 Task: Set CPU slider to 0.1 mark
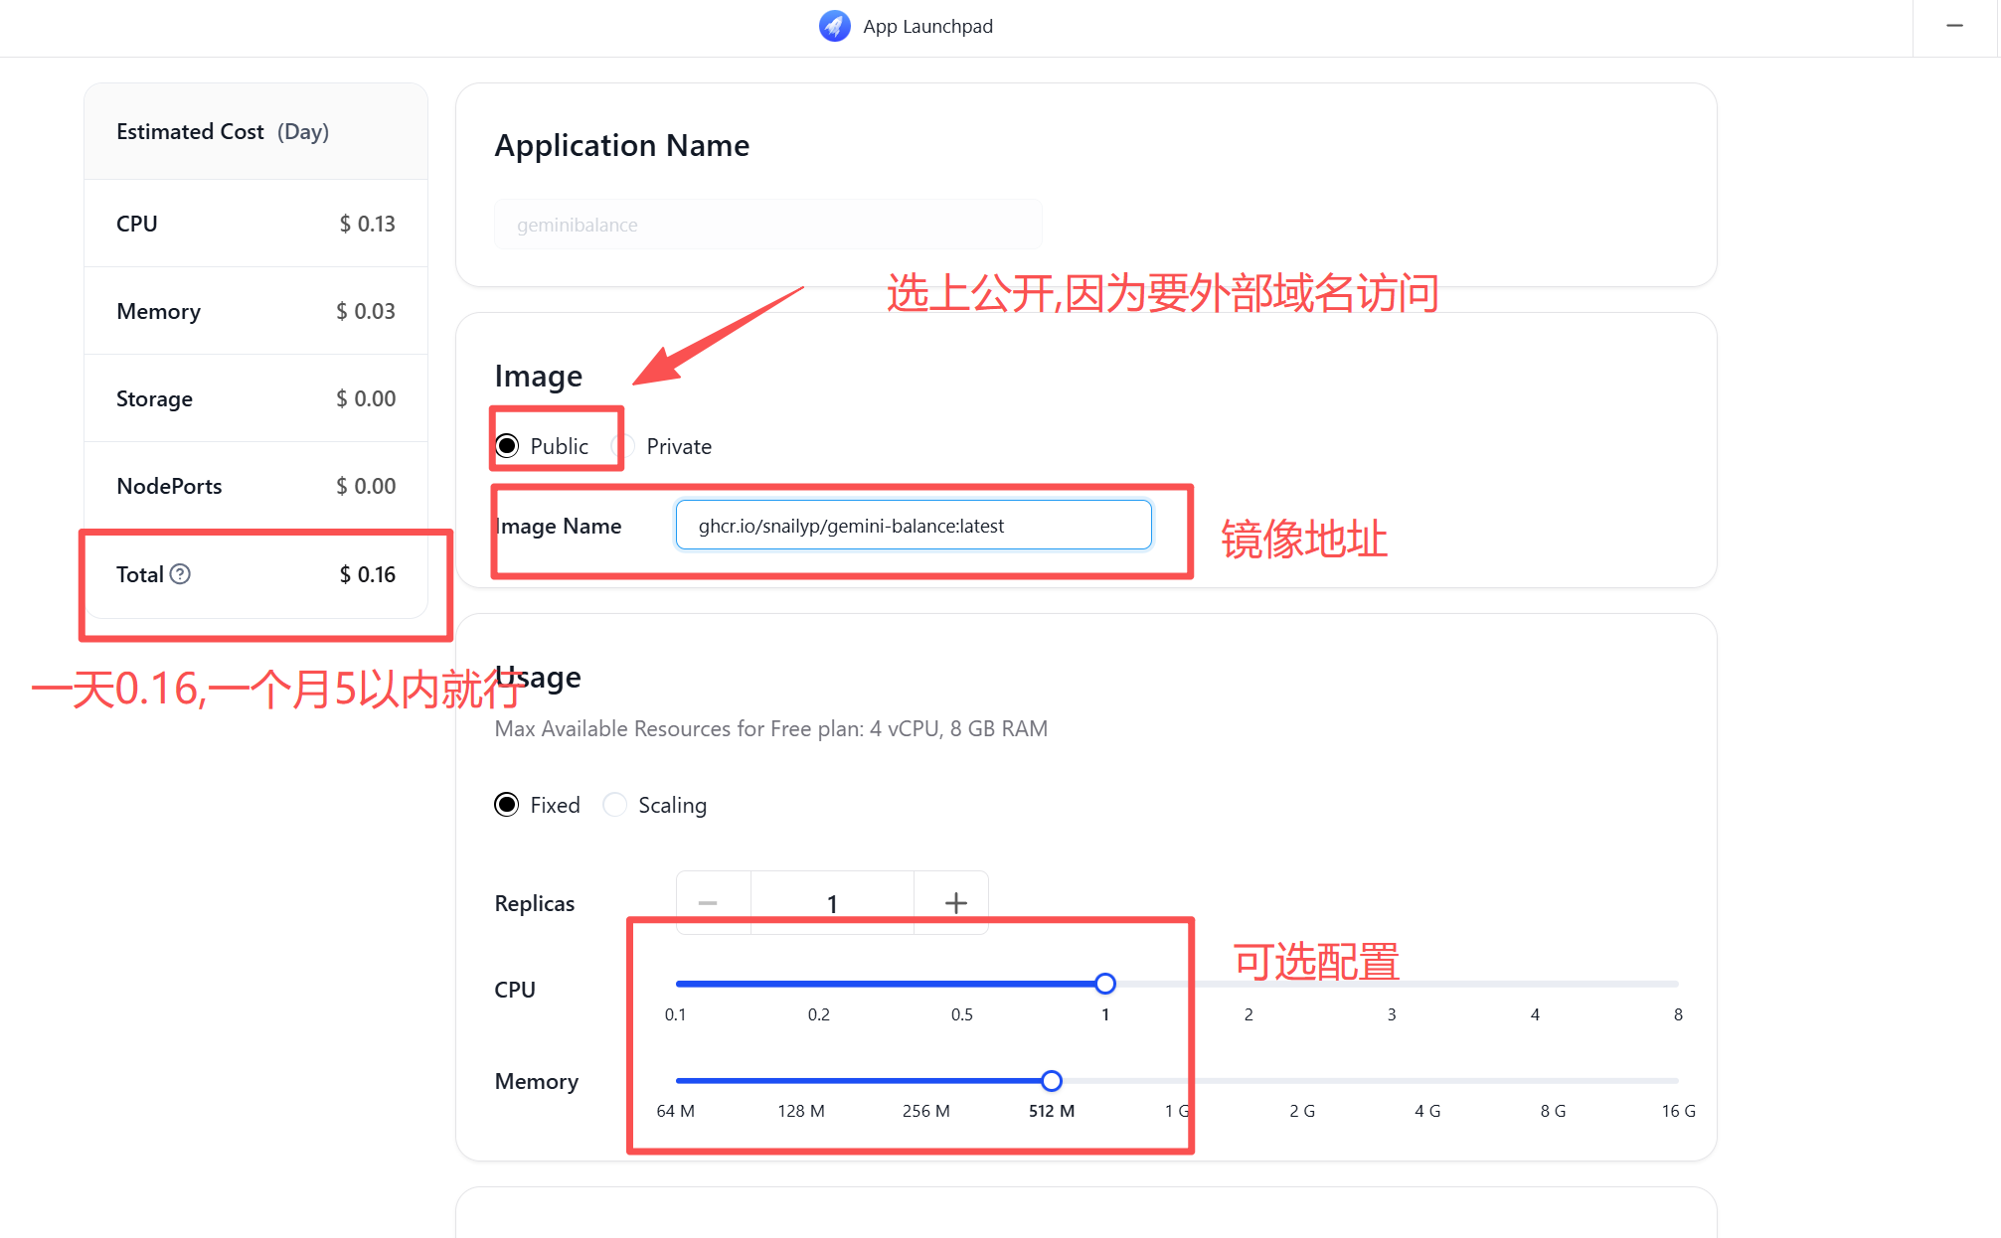[677, 984]
